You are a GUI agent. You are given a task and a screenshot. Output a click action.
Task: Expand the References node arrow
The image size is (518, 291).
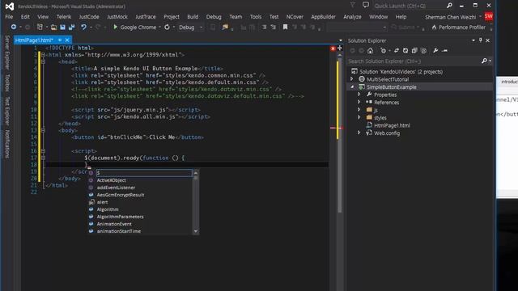(x=359, y=102)
